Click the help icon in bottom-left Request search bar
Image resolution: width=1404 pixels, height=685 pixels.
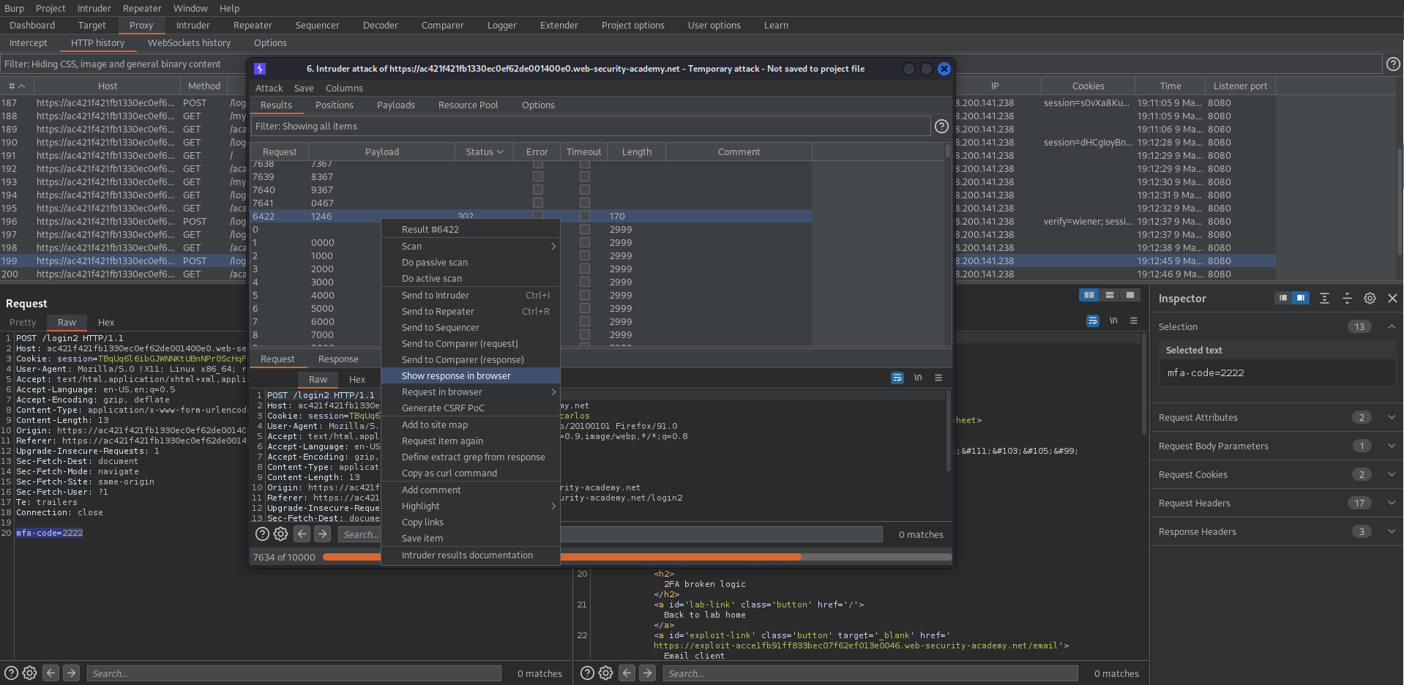click(x=11, y=673)
